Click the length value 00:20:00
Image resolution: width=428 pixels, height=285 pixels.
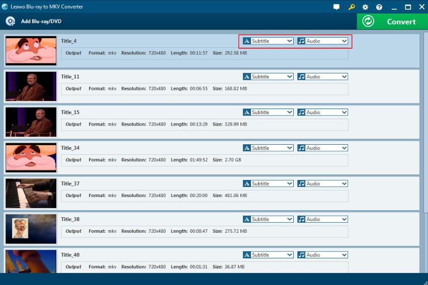click(199, 196)
